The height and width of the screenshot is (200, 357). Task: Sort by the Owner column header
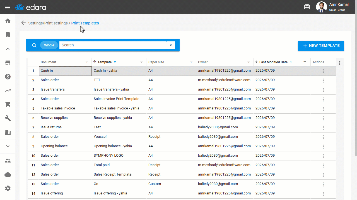[203, 62]
